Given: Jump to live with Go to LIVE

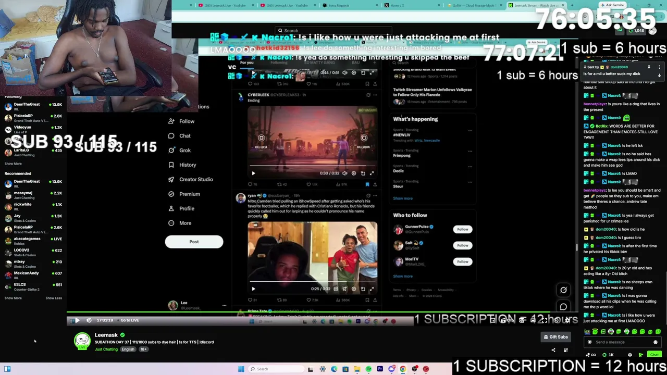Looking at the screenshot, I should (130, 320).
